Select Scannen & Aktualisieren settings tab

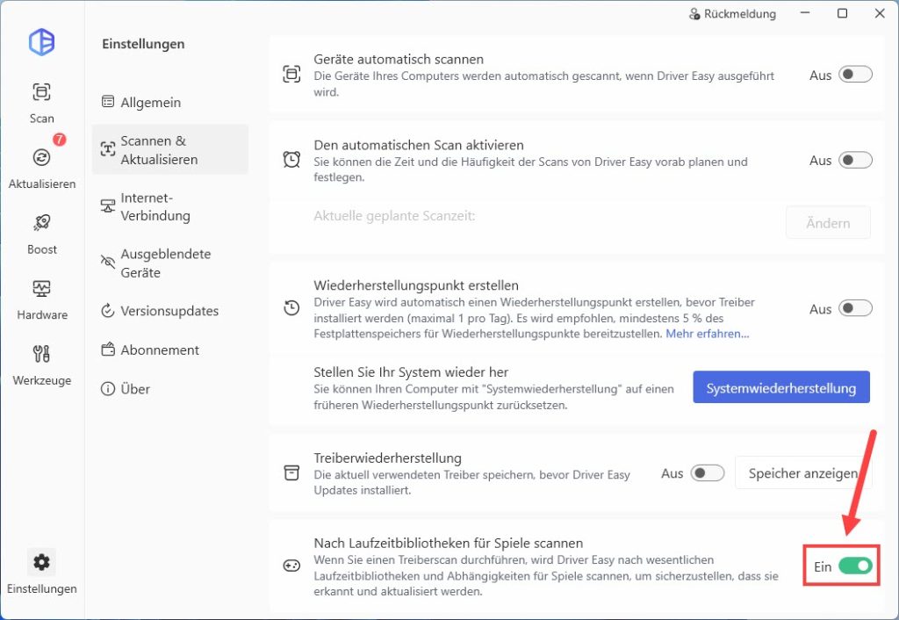click(x=169, y=149)
